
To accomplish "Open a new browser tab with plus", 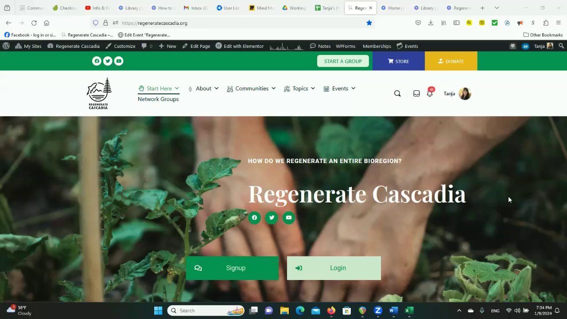I will [x=482, y=8].
